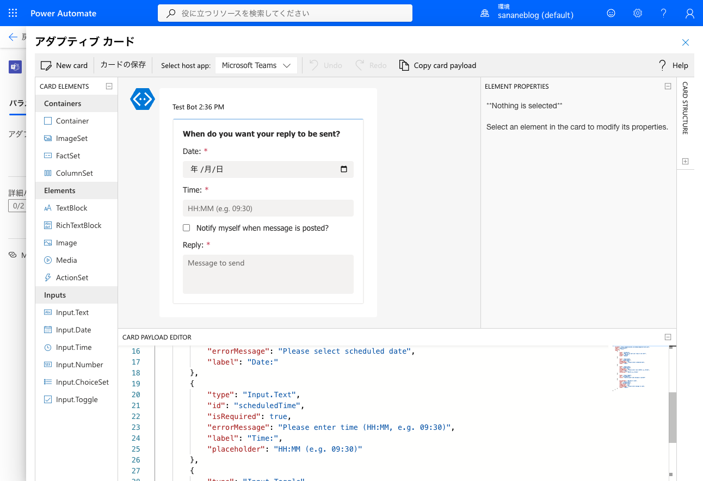The image size is (703, 481).
Task: Select the Input.Toggle element icon
Action: [x=48, y=399]
